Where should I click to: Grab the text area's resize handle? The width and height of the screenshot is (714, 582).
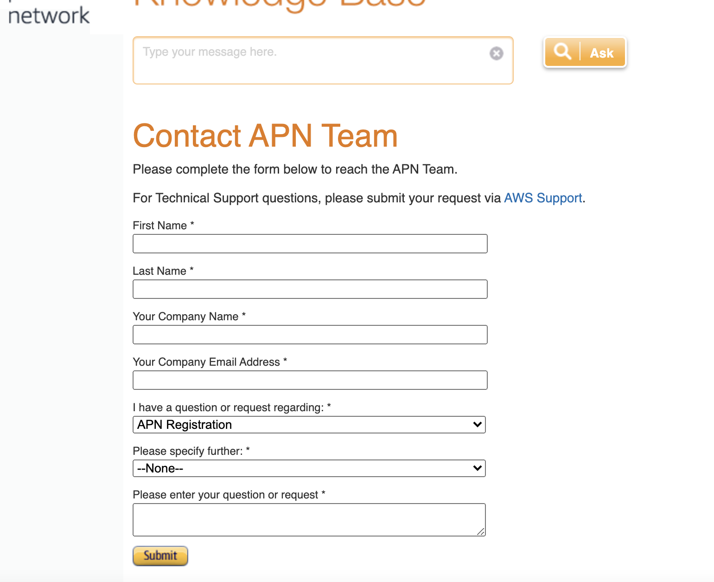coord(481,532)
